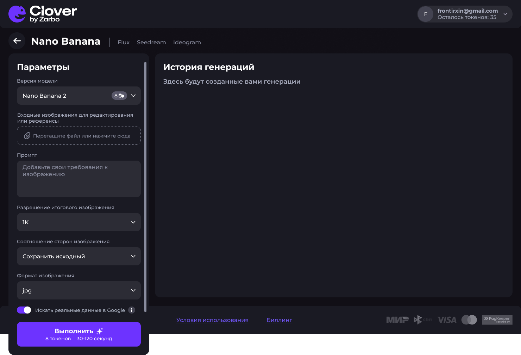Image resolution: width=521 pixels, height=355 pixels.
Task: Click the file upload drop zone
Action: coord(79,136)
